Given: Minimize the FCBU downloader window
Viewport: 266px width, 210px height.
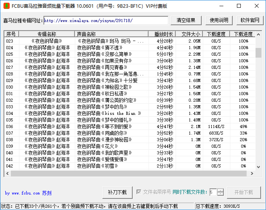Looking at the screenshot, I should point(221,6).
